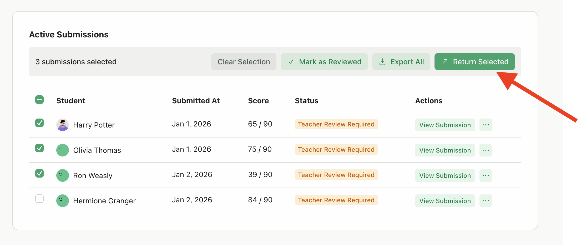This screenshot has height=245, width=586.
Task: Click the download icon inside Export All
Action: point(383,62)
